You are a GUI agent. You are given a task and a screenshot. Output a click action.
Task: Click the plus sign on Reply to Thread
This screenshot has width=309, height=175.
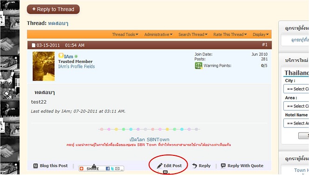click(34, 9)
